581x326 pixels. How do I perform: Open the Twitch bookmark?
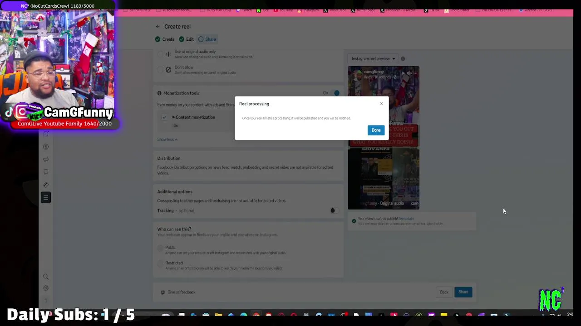244,10
